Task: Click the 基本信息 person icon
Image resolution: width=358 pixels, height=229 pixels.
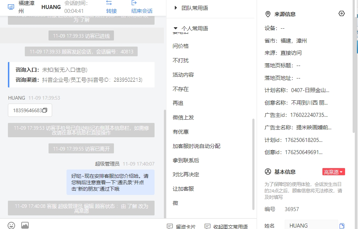Action: (268, 172)
